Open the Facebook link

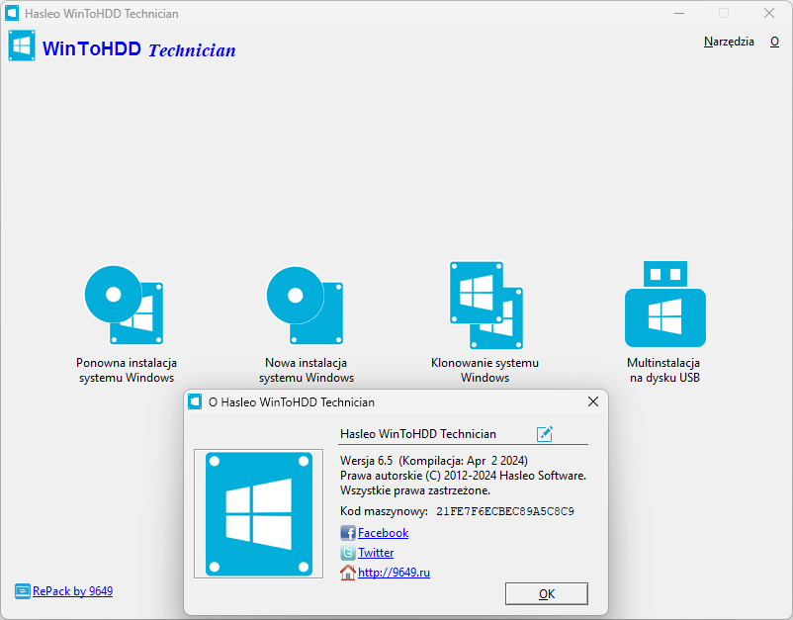(x=383, y=533)
